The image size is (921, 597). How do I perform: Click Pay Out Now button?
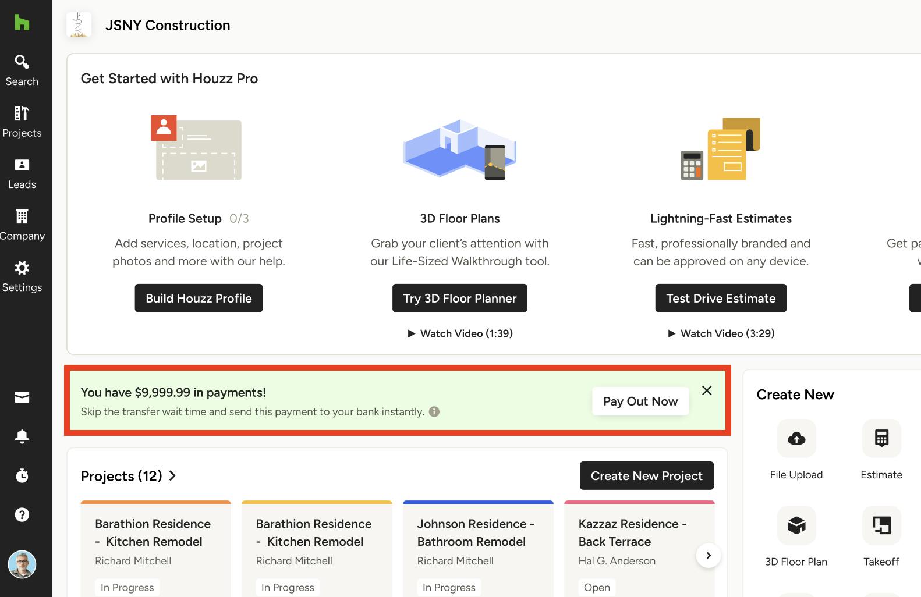click(640, 401)
